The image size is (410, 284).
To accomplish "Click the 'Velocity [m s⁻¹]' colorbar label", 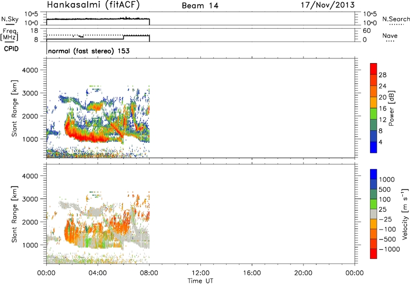I will coord(405,214).
